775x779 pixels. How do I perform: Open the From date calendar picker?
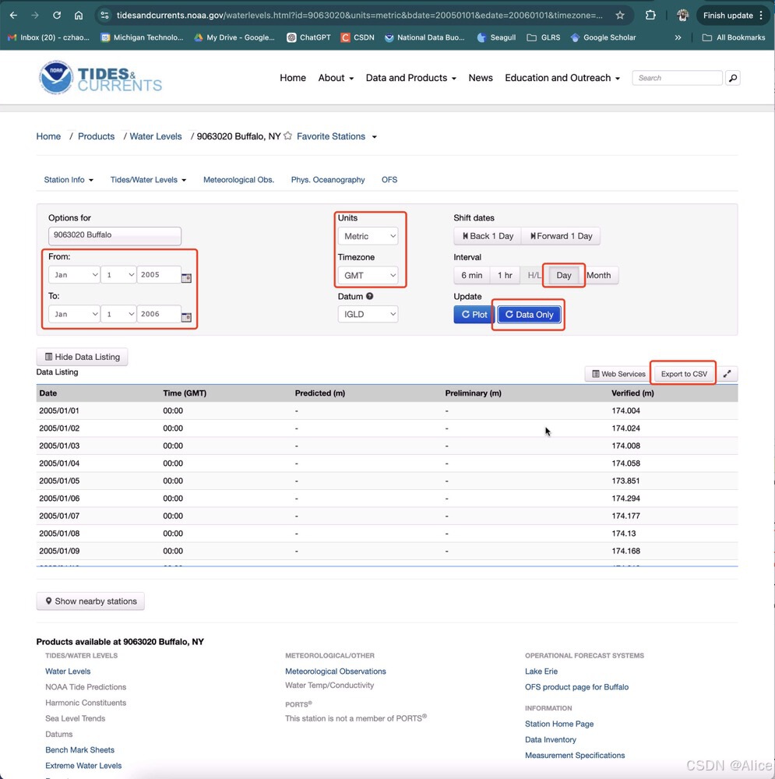tap(186, 276)
